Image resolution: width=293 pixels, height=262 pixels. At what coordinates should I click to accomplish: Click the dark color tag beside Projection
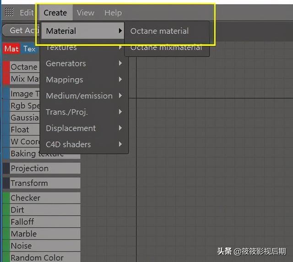tap(6, 168)
